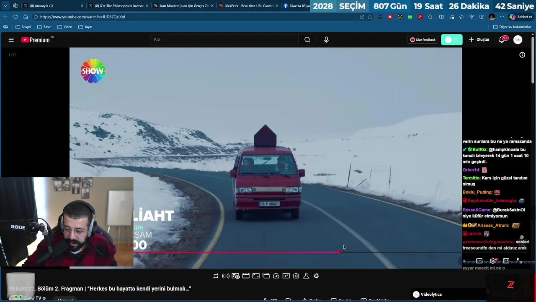Image resolution: width=536 pixels, height=302 pixels.
Task: Open the Videolytics extension button
Action: click(427, 294)
